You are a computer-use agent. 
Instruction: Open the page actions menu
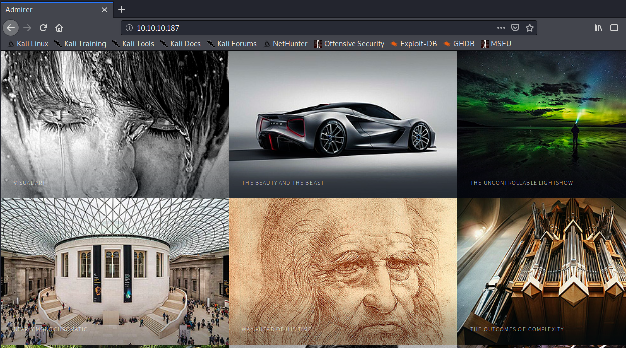click(501, 28)
